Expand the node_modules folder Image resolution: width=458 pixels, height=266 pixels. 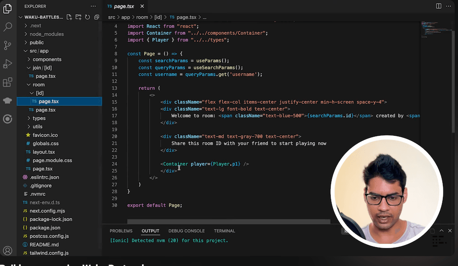(x=46, y=34)
